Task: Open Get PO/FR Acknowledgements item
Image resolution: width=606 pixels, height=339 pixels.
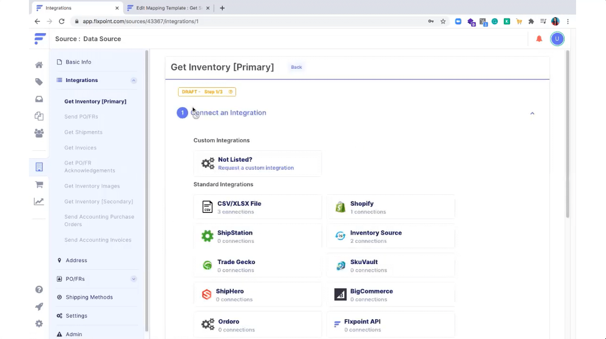Action: point(90,167)
